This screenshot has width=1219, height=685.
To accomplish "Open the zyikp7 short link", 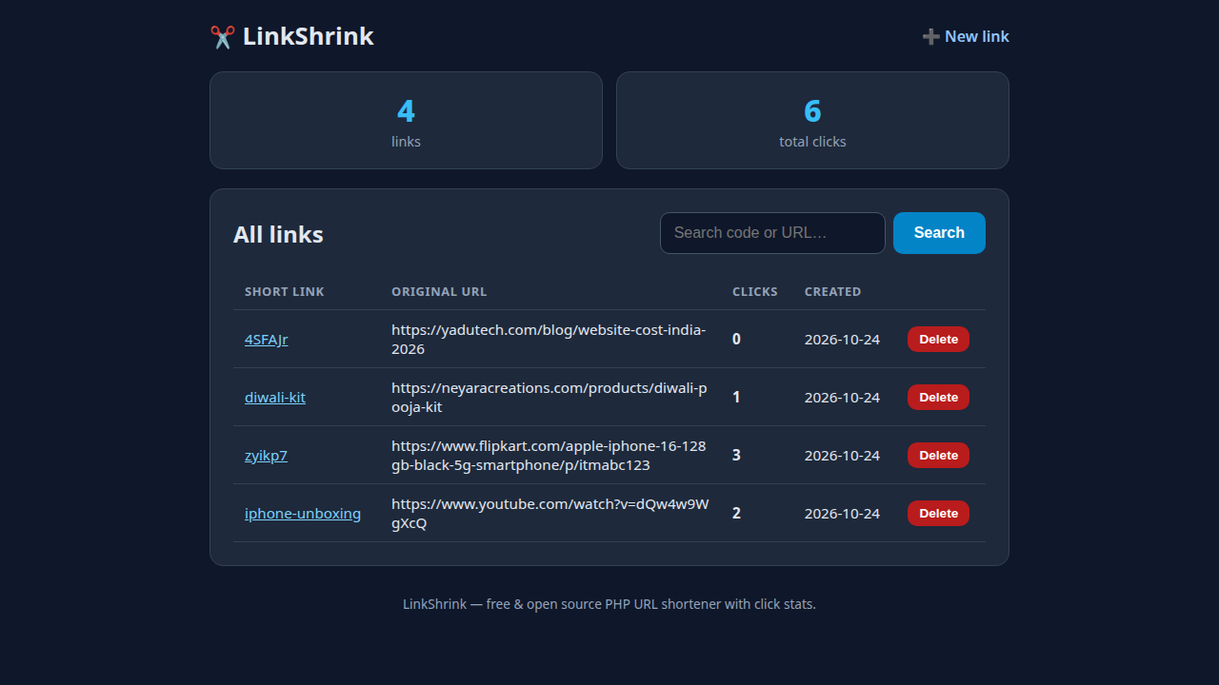I will point(266,456).
